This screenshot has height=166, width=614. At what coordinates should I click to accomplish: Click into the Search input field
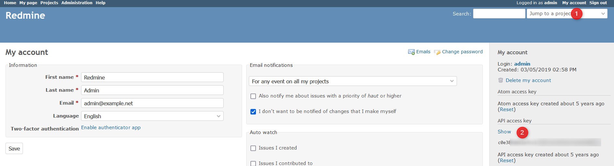(x=499, y=14)
